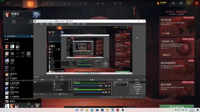The height and width of the screenshot is (112, 200).
Task: Mute the desktop audio speaker icon
Action: (x=106, y=92)
